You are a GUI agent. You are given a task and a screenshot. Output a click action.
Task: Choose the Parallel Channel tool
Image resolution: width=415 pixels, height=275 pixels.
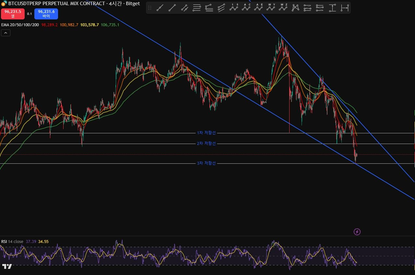[x=184, y=8]
